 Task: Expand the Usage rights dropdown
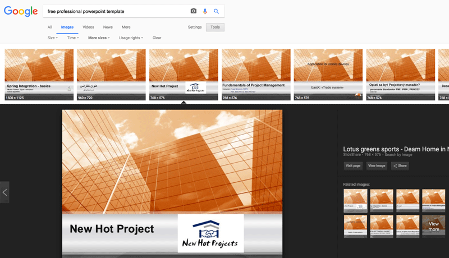(x=131, y=38)
